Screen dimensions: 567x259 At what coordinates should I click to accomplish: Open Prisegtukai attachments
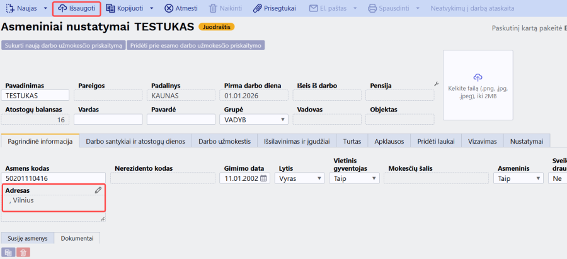(275, 8)
